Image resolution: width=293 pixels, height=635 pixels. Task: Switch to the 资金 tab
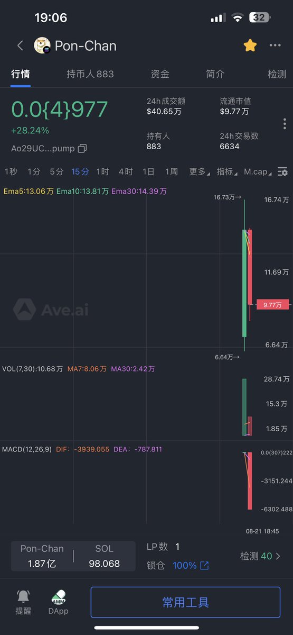160,74
